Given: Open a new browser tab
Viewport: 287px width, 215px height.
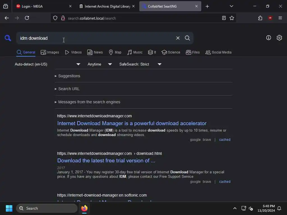Looking at the screenshot, I should pos(207,6).
